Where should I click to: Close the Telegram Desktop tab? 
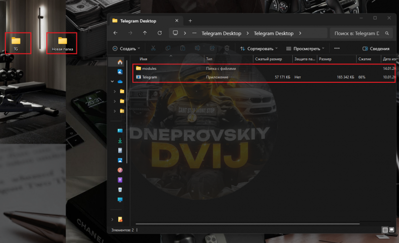177,20
